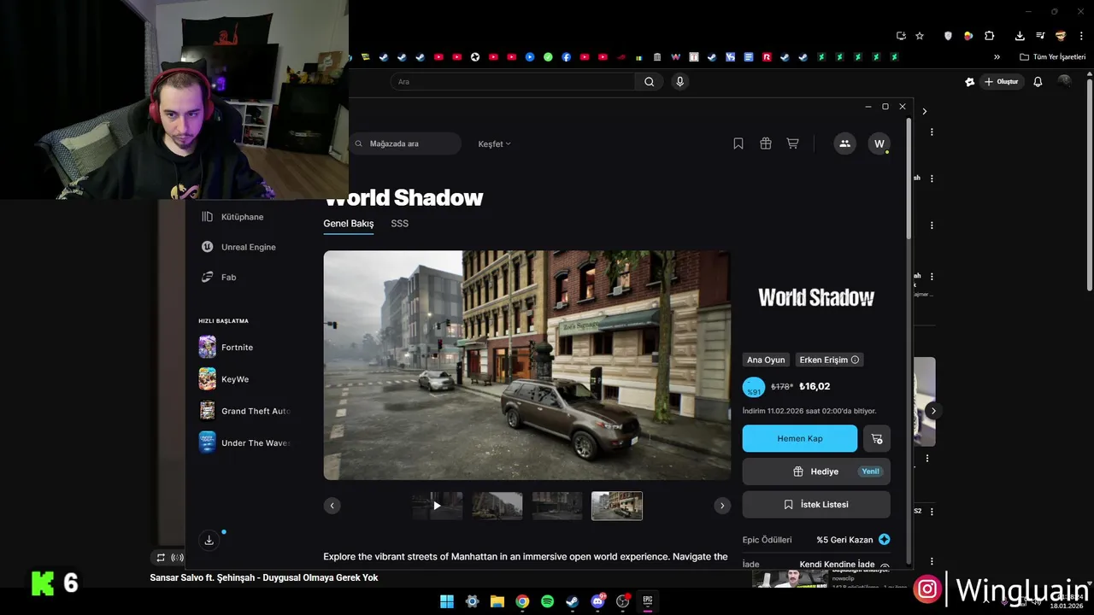The height and width of the screenshot is (615, 1094).
Task: Add to İstek Listesi button
Action: pyautogui.click(x=815, y=505)
